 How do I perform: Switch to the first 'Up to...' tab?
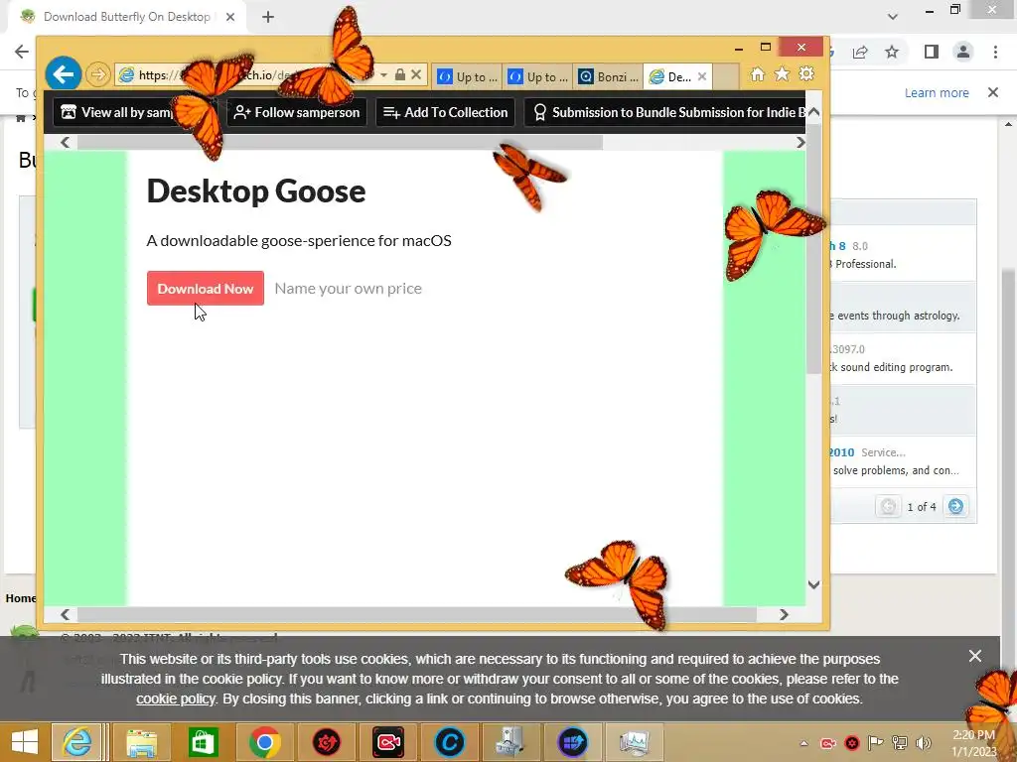468,76
